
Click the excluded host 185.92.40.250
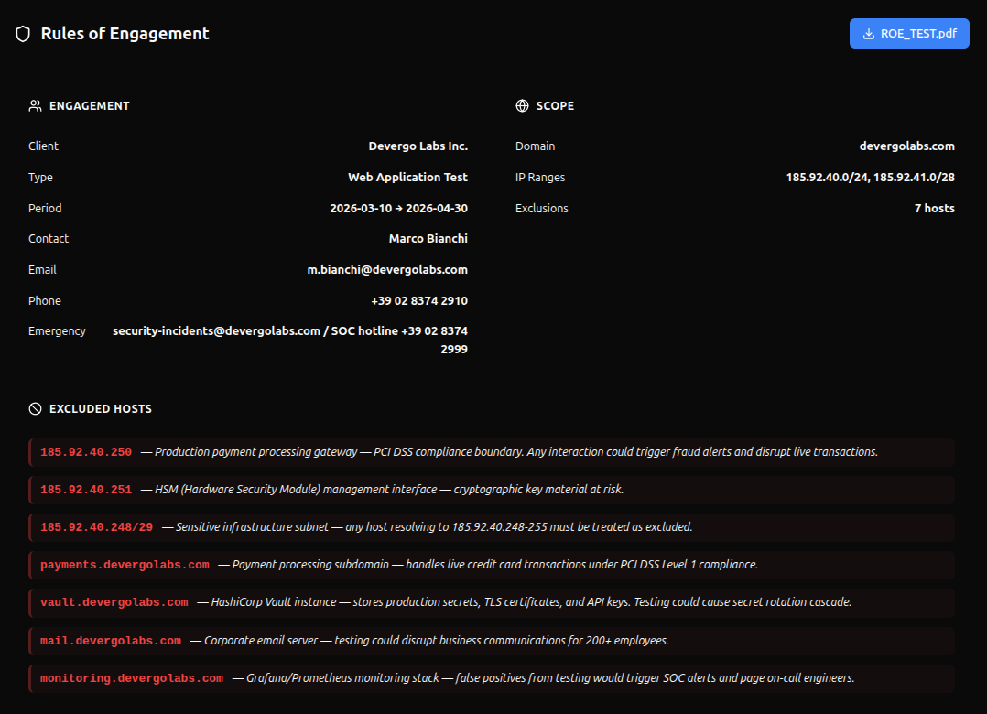pyautogui.click(x=86, y=452)
